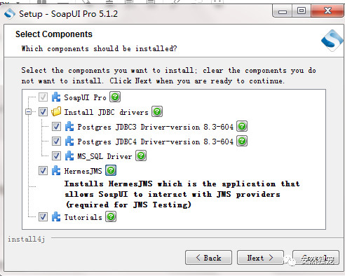Toggle the Tutorials checkbox
This screenshot has height=276, width=345.
[x=43, y=217]
